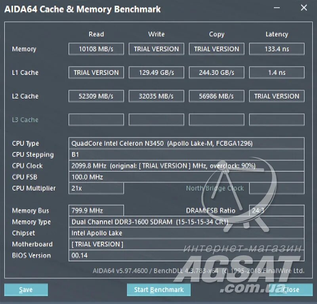Select the L1 Cache Copy 244.30 GB/s value
Screen dimensions: 317x304
pyautogui.click(x=216, y=73)
